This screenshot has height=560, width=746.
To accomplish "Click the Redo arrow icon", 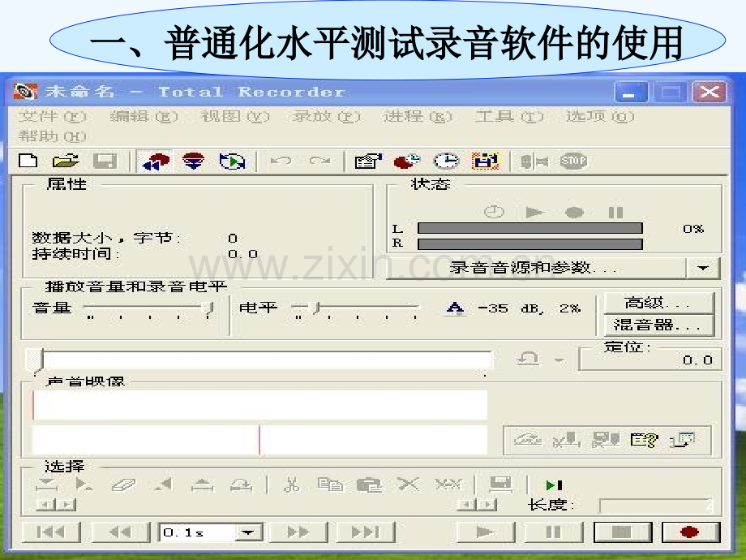I will 319,161.
